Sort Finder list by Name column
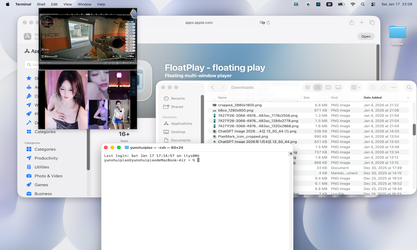The height and width of the screenshot is (250, 417). click(x=222, y=97)
